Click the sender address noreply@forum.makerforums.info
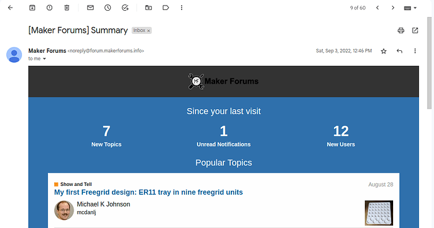The width and height of the screenshot is (434, 228). point(106,51)
